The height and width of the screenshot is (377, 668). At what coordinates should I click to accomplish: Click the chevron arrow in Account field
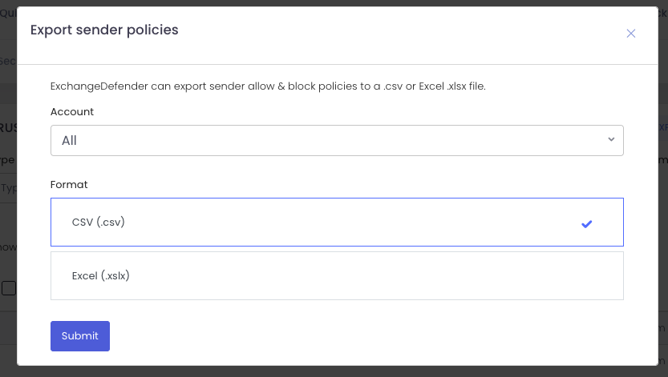tap(611, 139)
